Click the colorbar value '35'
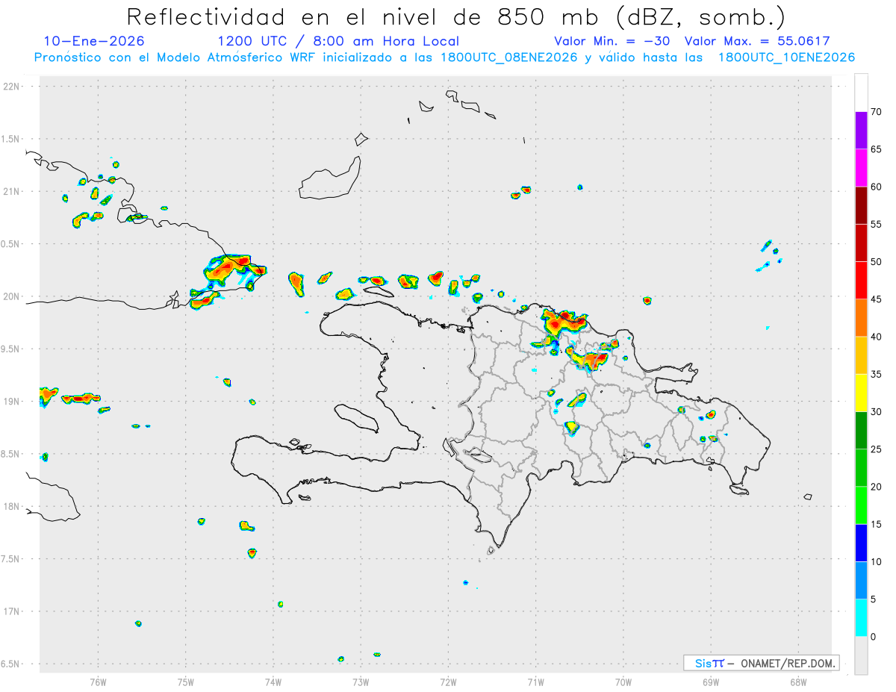This screenshot has height=692, width=896. [x=876, y=374]
